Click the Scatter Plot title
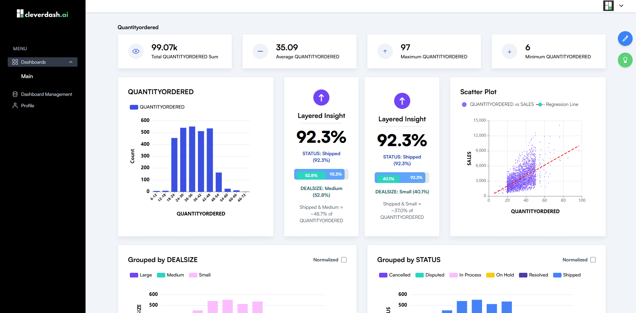This screenshot has height=313, width=636. pyautogui.click(x=478, y=92)
